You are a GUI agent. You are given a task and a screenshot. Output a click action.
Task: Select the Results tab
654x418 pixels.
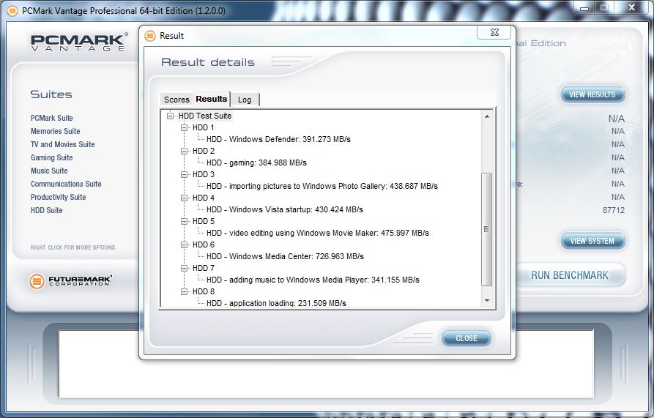tap(211, 99)
